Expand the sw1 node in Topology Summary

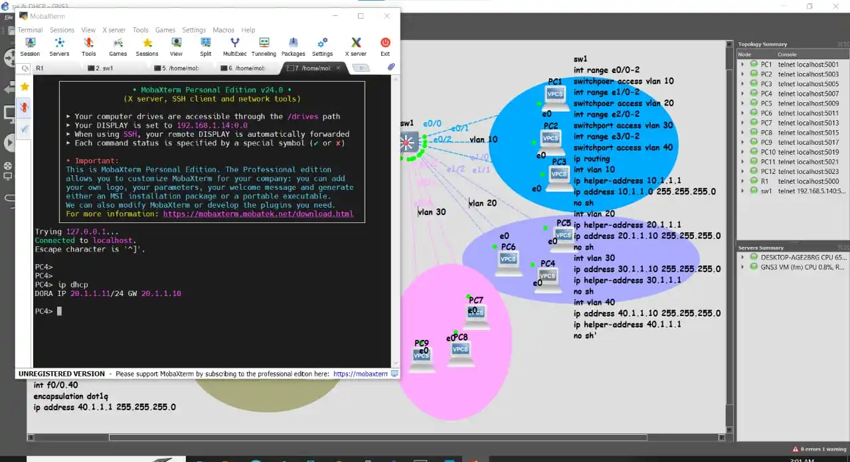click(x=743, y=191)
